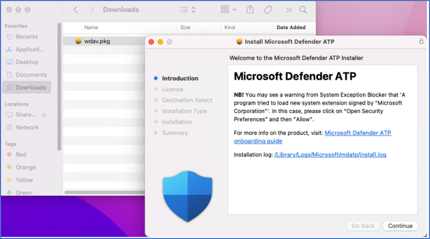Filter by Orange tag
Screen dimensions: 430x239
pyautogui.click(x=25, y=167)
